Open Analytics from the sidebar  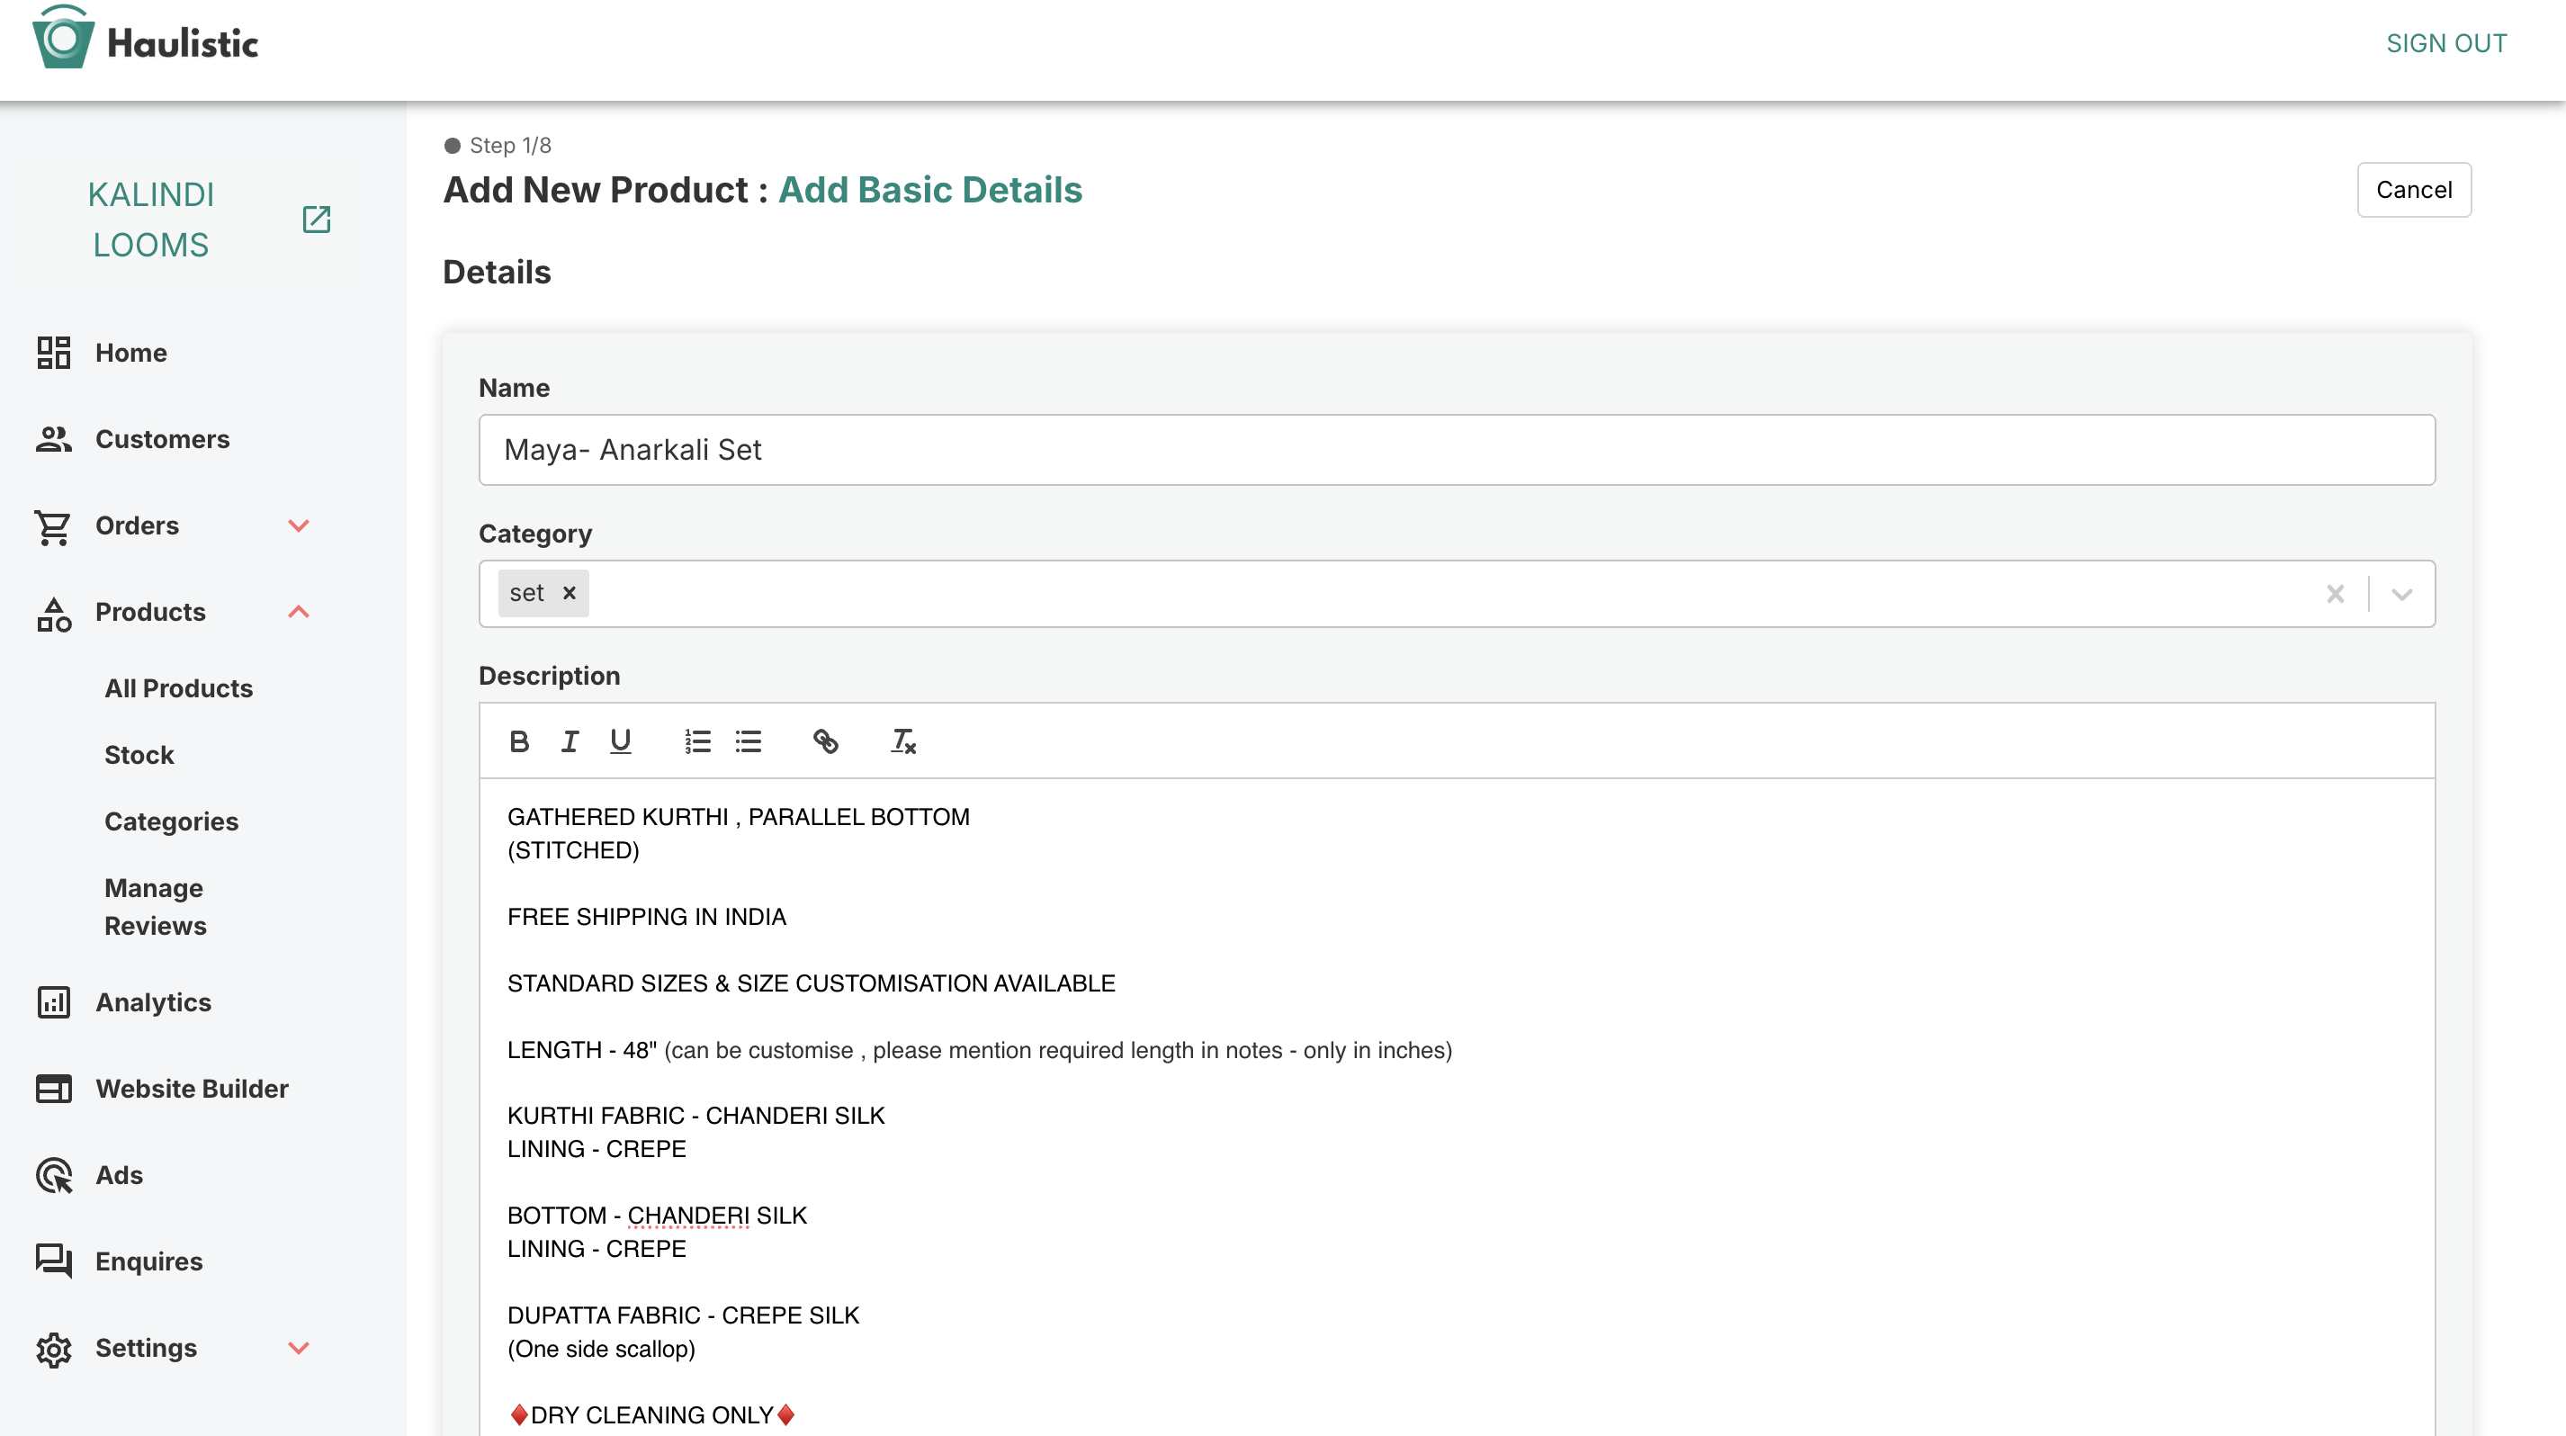(152, 1001)
